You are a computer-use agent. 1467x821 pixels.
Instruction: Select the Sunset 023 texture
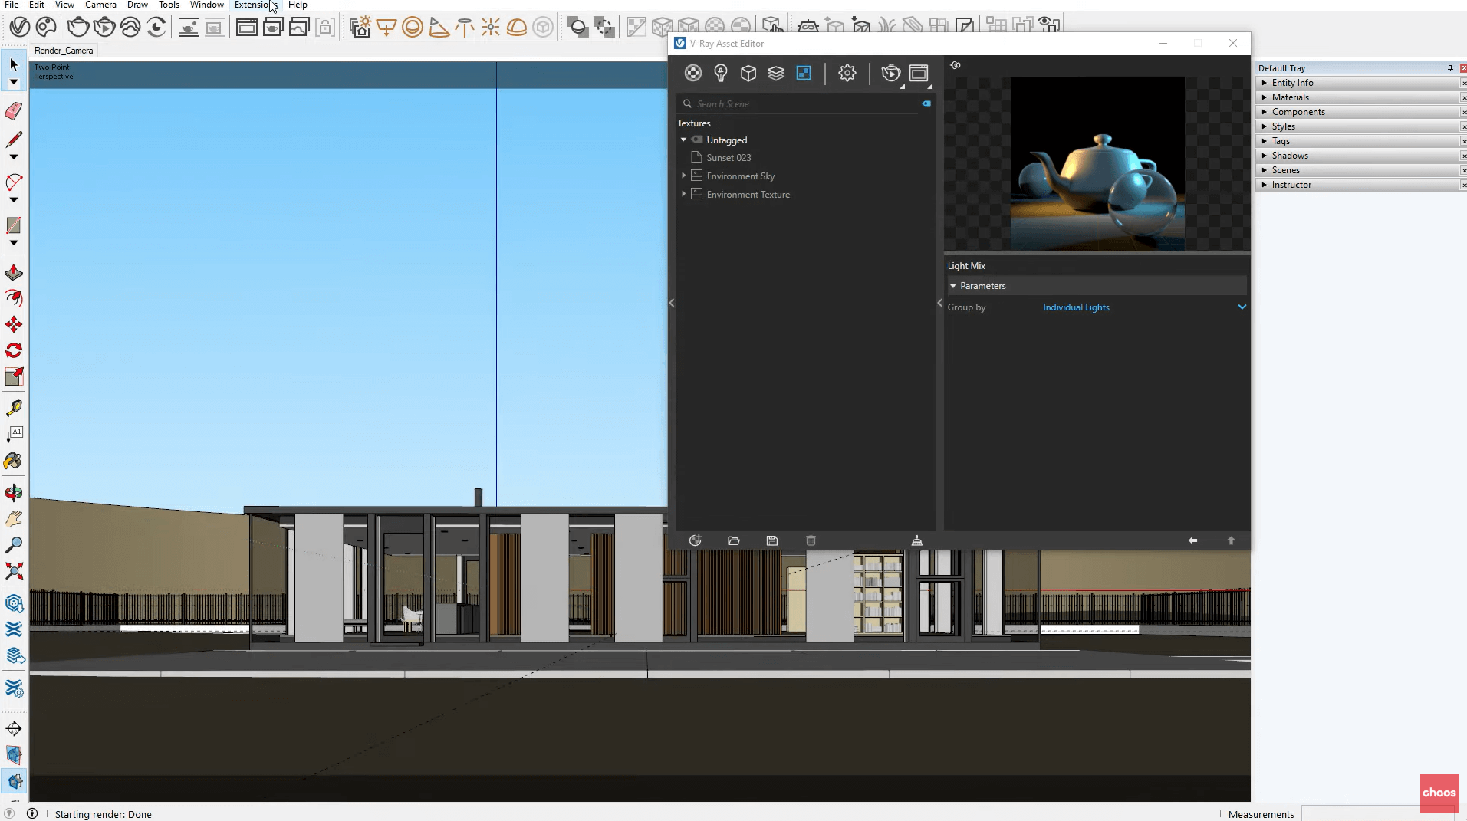pyautogui.click(x=729, y=157)
